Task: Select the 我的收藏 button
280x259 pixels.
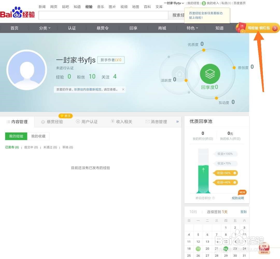Action: [38, 136]
